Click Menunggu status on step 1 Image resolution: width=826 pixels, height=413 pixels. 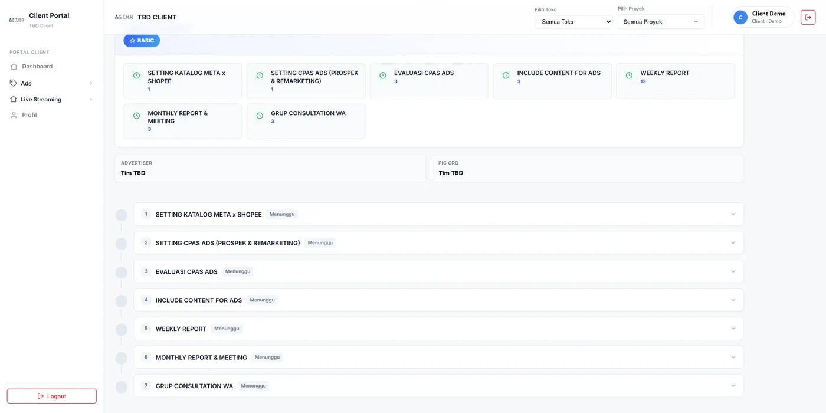282,214
